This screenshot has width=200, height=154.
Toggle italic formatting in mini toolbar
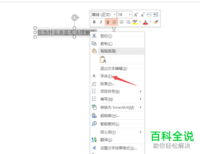pos(101,22)
